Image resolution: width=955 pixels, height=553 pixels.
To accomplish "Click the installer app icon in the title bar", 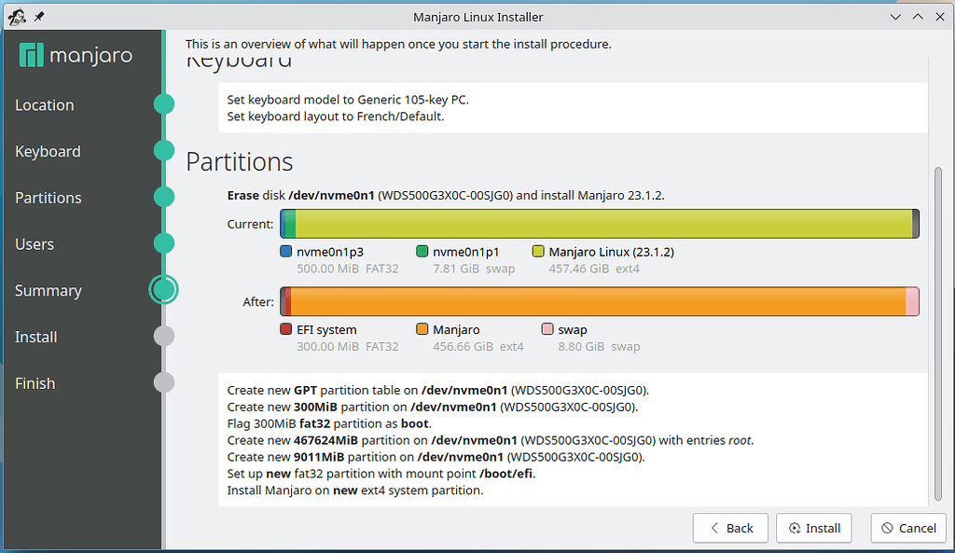I will coord(16,17).
